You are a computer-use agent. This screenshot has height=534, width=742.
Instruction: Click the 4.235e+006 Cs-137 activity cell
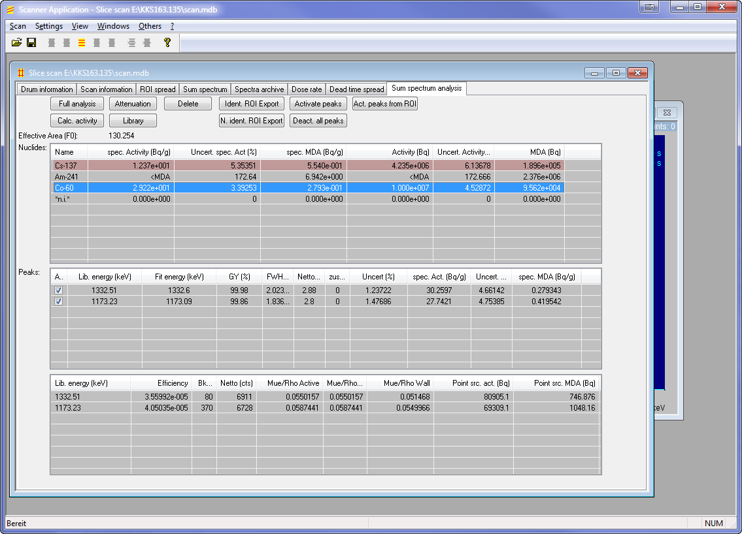[390, 165]
